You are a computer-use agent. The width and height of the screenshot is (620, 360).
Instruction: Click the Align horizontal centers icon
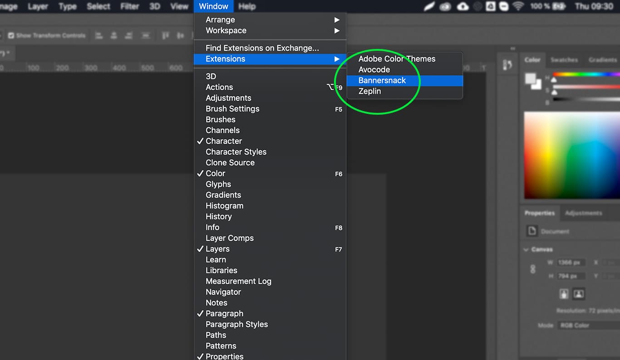point(114,35)
